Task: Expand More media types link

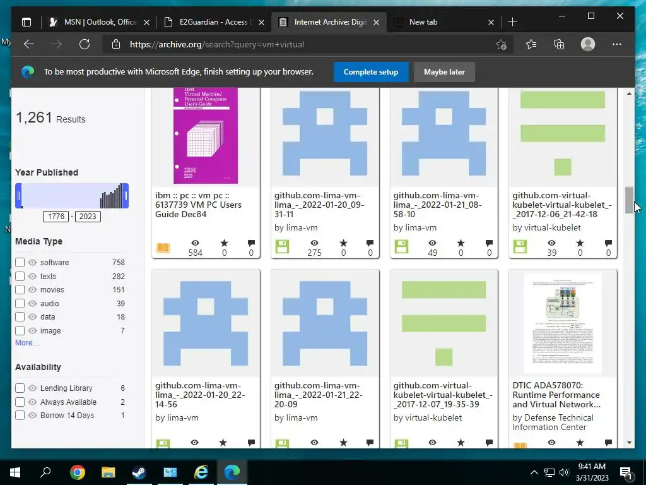Action: pos(26,343)
